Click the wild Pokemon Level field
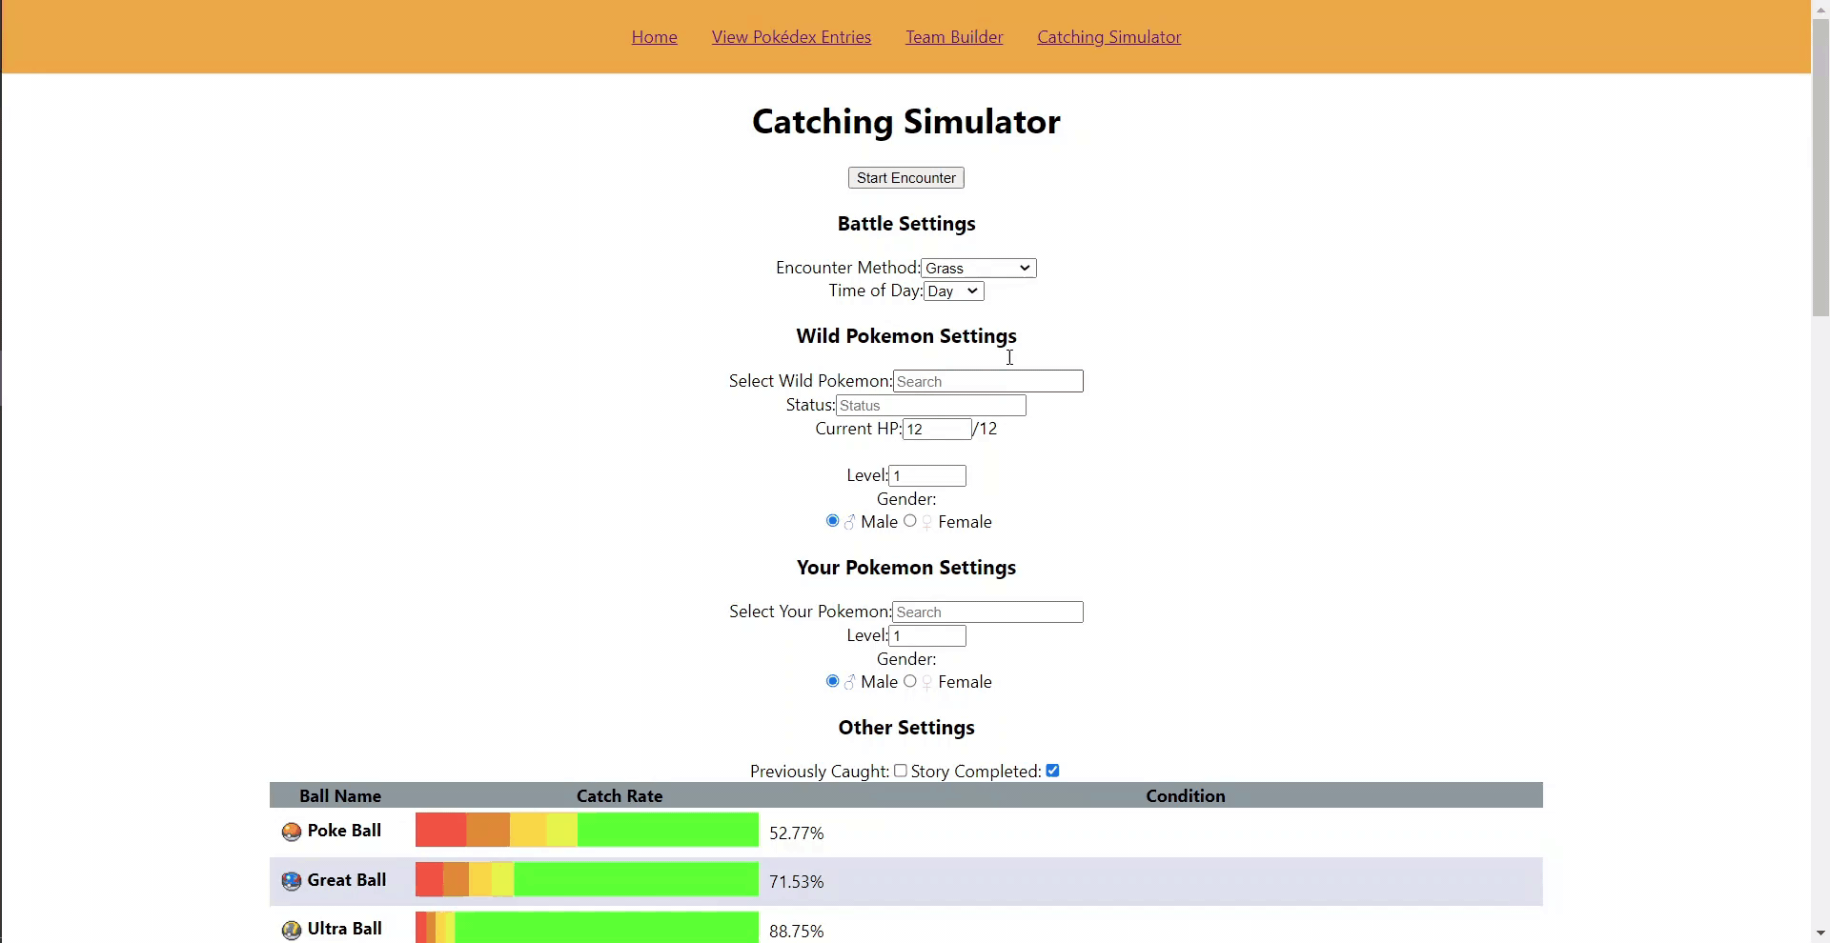1830x943 pixels. [925, 474]
